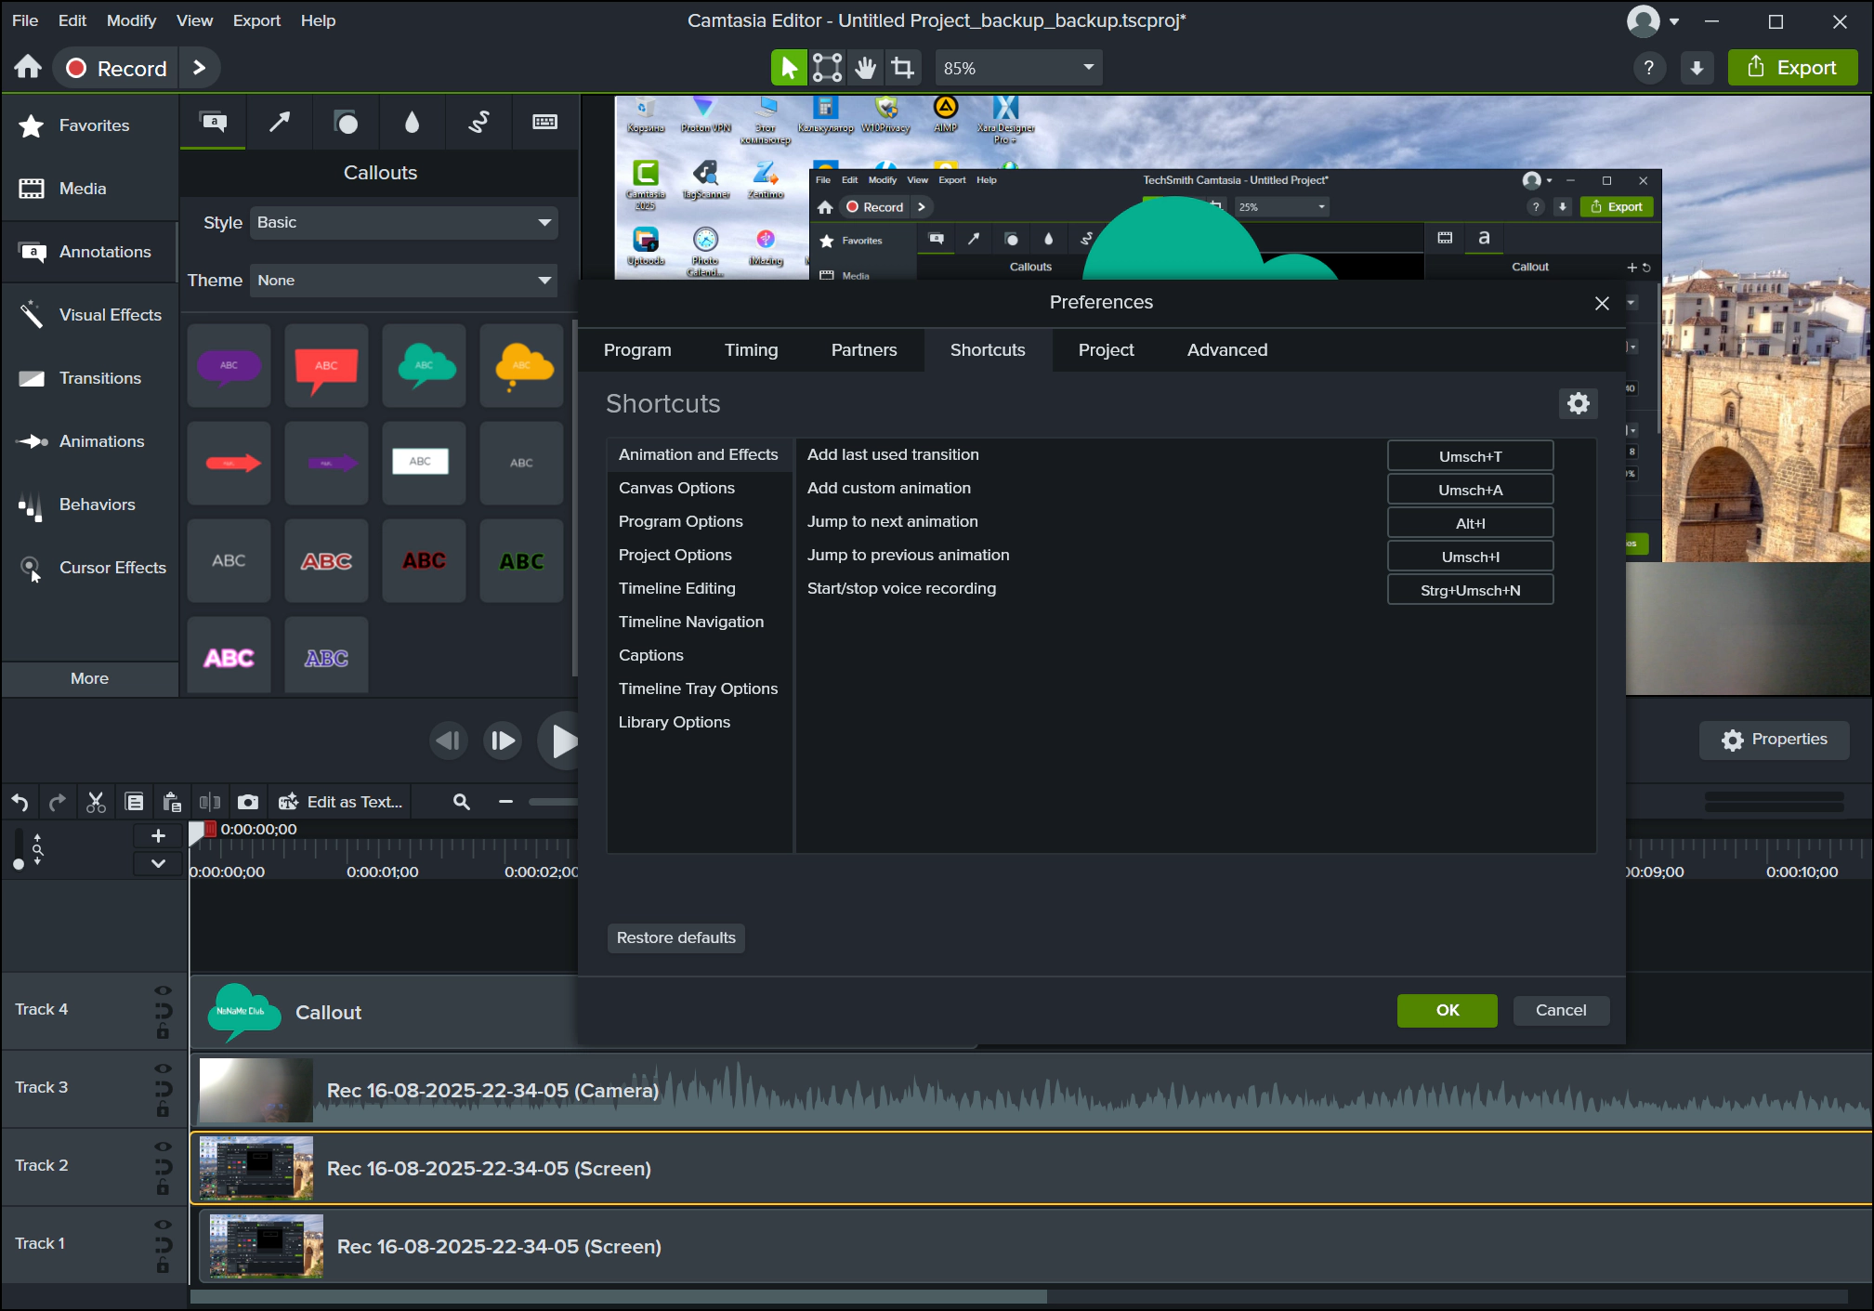Lock Track 1 with the padlock
Image resolution: width=1874 pixels, height=1311 pixels.
(x=163, y=1265)
